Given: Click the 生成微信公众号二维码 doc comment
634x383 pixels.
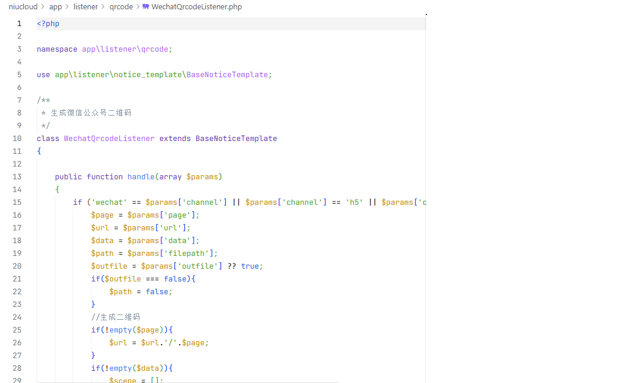Looking at the screenshot, I should [91, 113].
